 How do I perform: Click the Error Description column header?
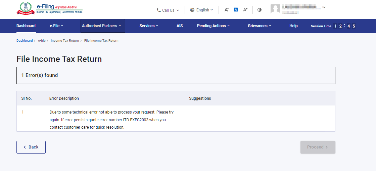[64, 98]
